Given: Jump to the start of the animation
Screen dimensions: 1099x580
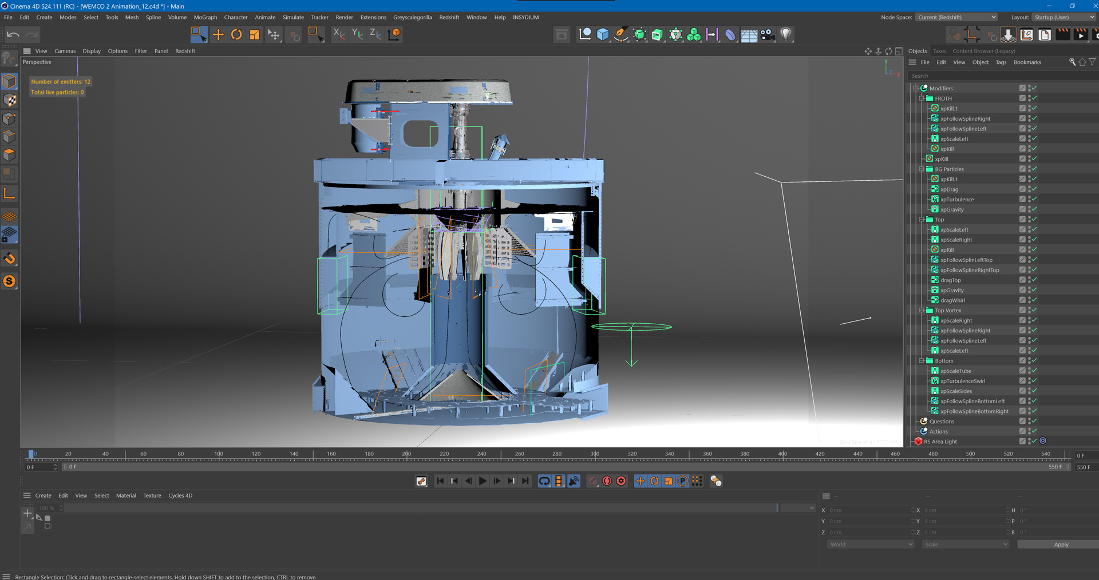Looking at the screenshot, I should pyautogui.click(x=440, y=481).
